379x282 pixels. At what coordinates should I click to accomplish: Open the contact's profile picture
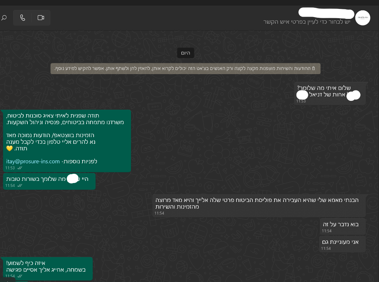click(363, 18)
